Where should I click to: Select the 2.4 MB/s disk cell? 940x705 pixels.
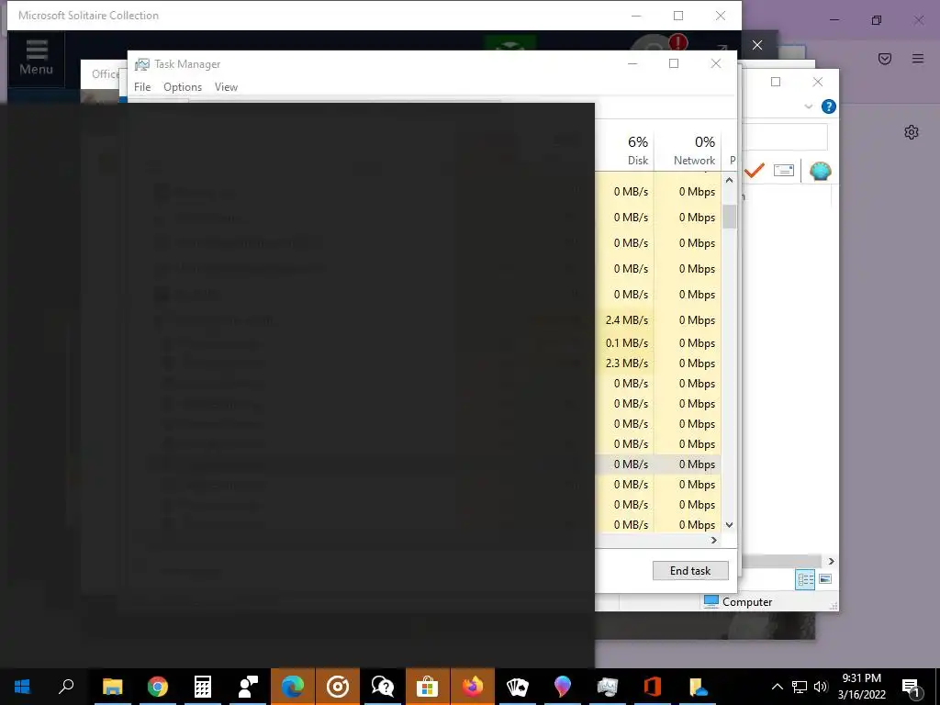pos(626,320)
